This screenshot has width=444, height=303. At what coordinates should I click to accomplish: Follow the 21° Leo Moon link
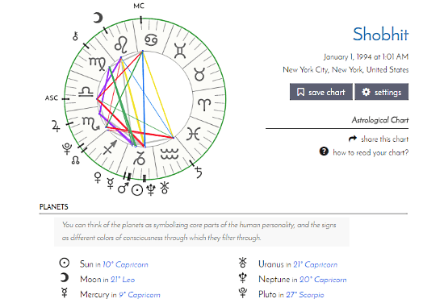(x=123, y=280)
